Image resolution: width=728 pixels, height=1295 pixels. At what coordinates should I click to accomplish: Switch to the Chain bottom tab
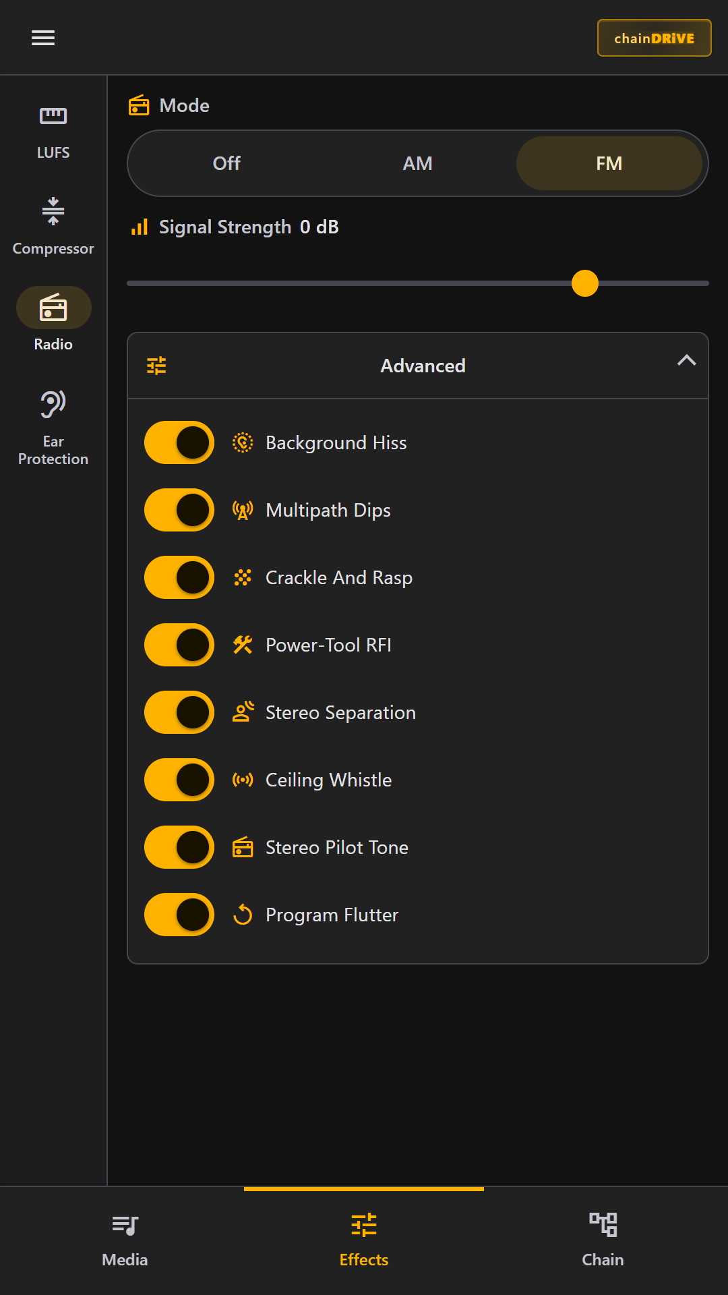click(x=603, y=1241)
